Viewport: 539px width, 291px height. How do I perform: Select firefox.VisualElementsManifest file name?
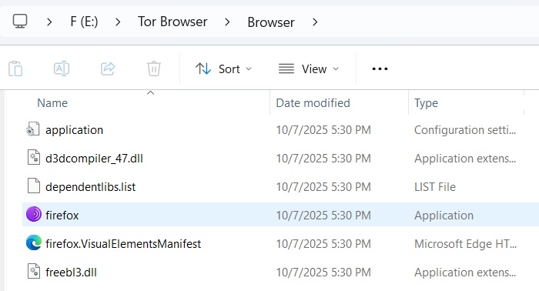123,244
